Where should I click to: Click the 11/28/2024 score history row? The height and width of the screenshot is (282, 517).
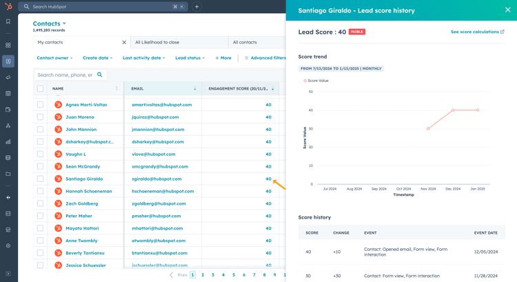402,276
